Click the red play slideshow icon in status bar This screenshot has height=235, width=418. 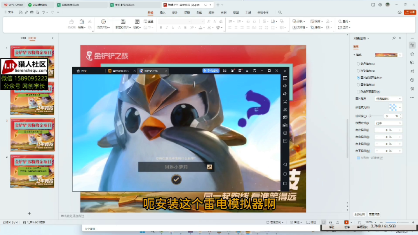(x=346, y=222)
